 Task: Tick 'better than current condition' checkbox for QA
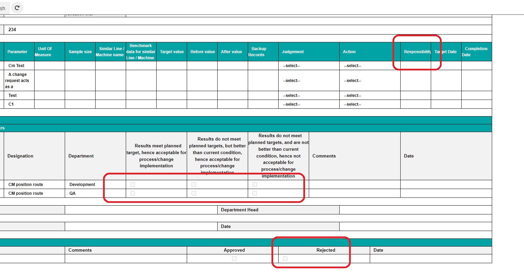click(194, 193)
